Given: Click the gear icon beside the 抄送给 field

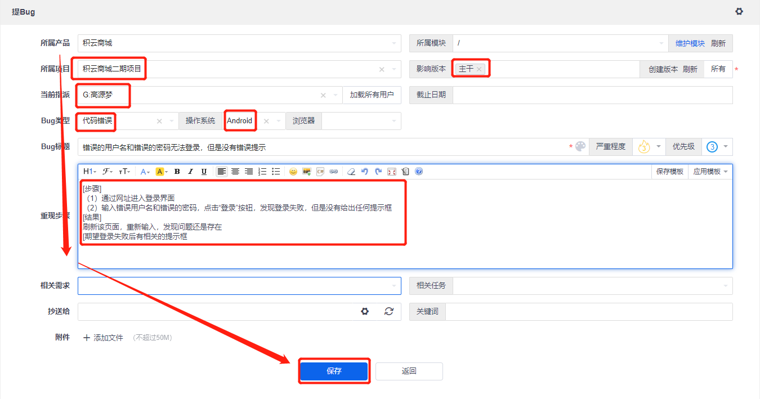Looking at the screenshot, I should [x=365, y=311].
